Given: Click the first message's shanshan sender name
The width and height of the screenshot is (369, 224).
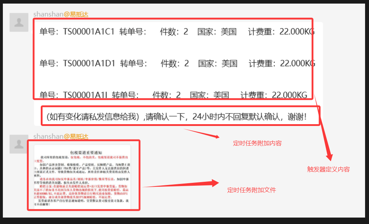Looking at the screenshot, I should coord(48,14).
